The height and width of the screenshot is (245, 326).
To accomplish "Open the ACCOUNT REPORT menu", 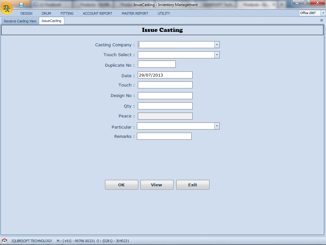I will [x=97, y=13].
